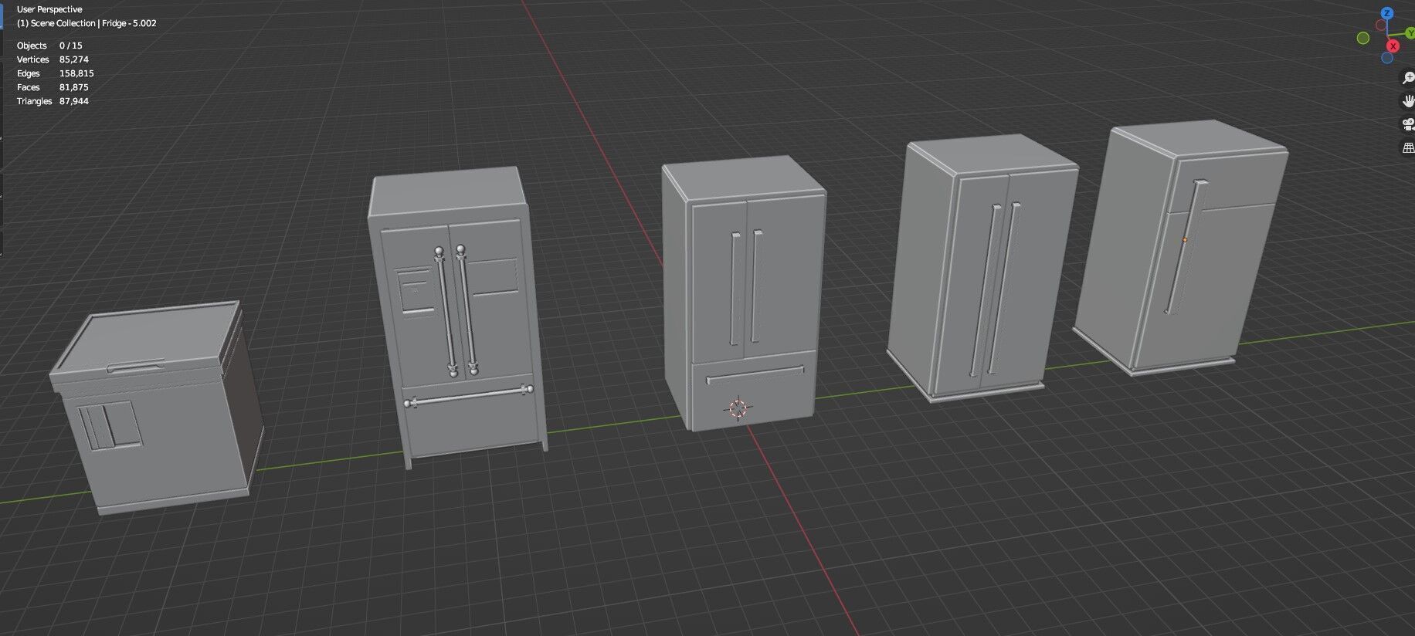The image size is (1415, 636).
Task: Click the Objects "0 / 15" statistic
Action: [71, 46]
